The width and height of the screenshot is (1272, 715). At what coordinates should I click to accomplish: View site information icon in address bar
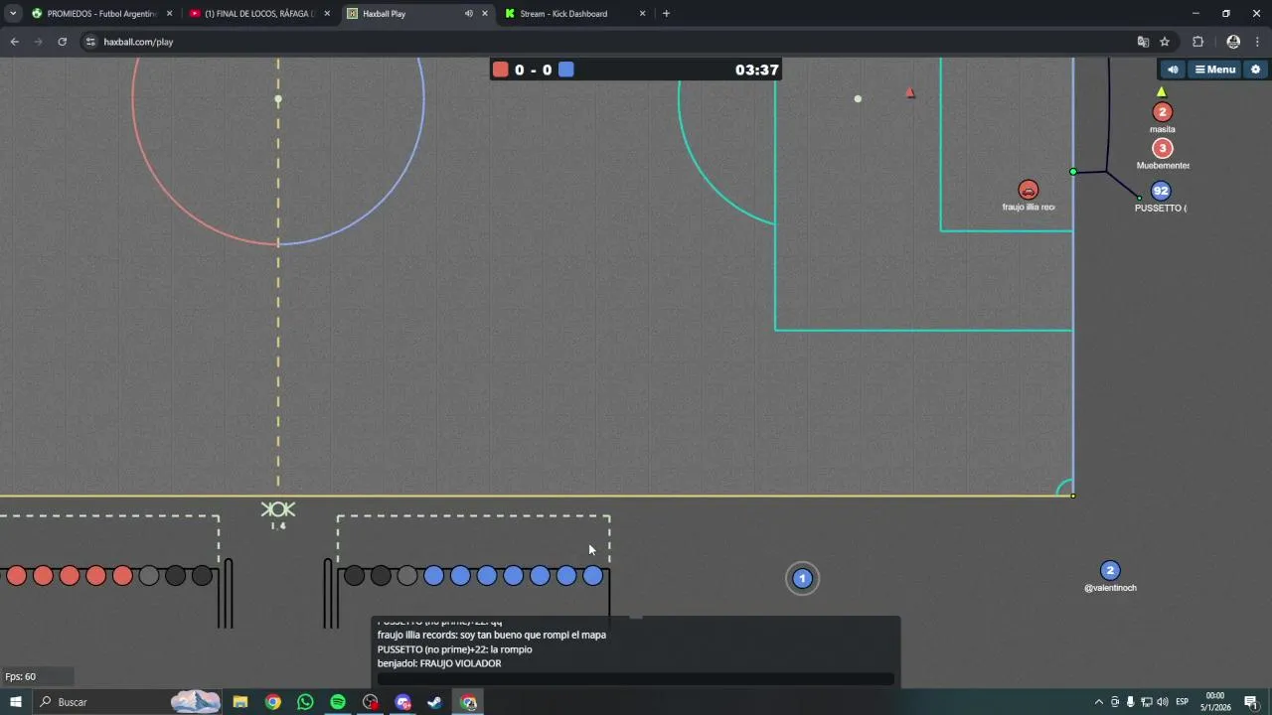click(x=90, y=42)
